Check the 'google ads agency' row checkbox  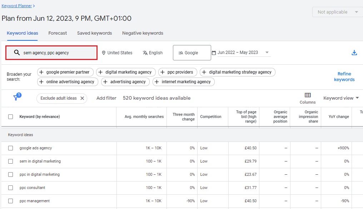(x=11, y=148)
